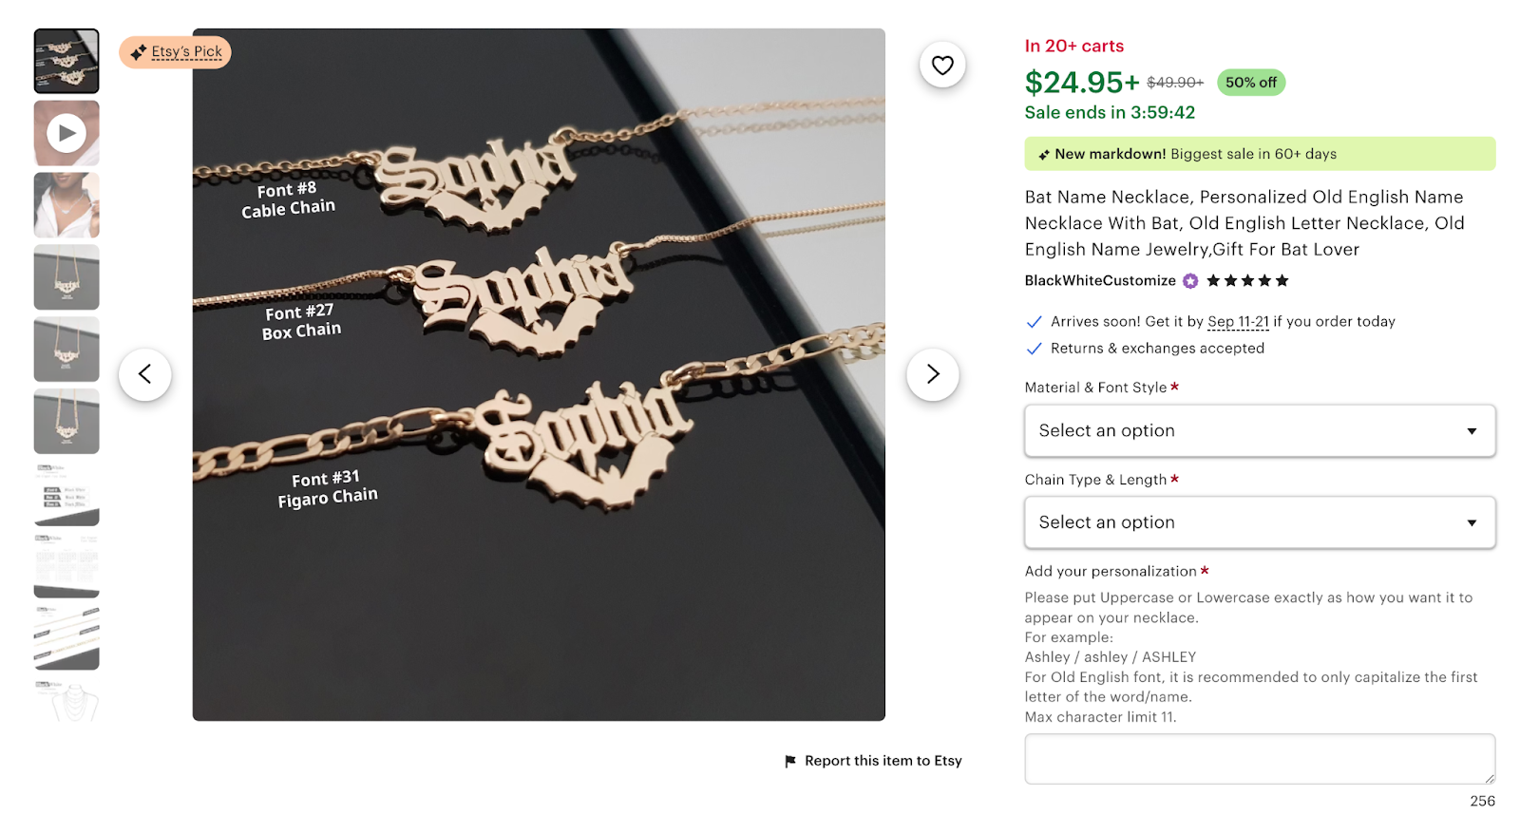1520x815 pixels.
Task: Click the sparkle icon on Etsy's Pick badge
Action: click(136, 51)
